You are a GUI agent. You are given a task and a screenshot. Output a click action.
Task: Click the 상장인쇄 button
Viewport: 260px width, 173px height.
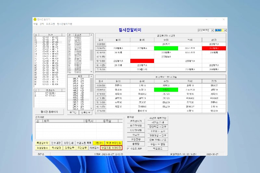[69, 143]
